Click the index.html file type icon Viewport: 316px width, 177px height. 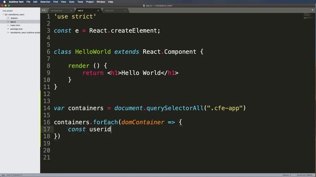[x=8, y=25]
